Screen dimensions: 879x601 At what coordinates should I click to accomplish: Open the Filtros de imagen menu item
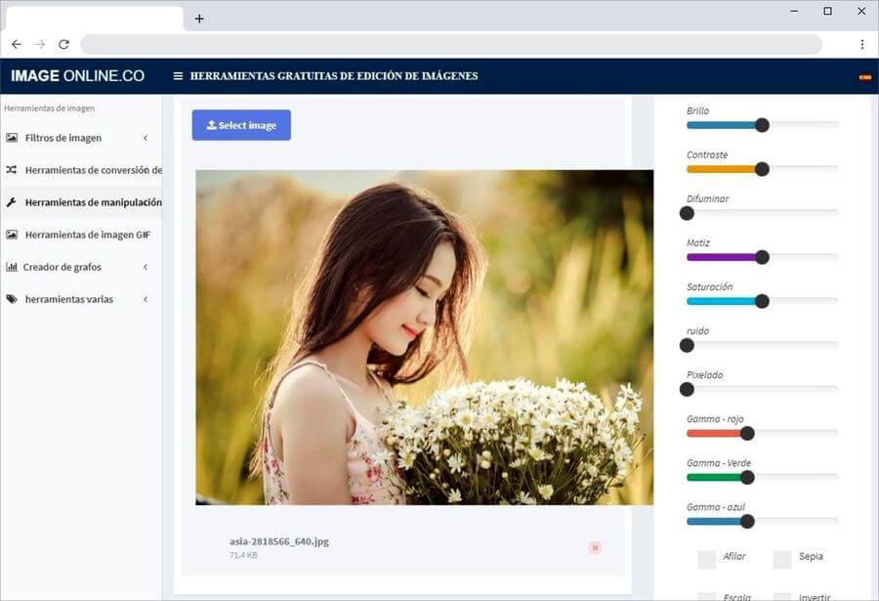point(81,138)
